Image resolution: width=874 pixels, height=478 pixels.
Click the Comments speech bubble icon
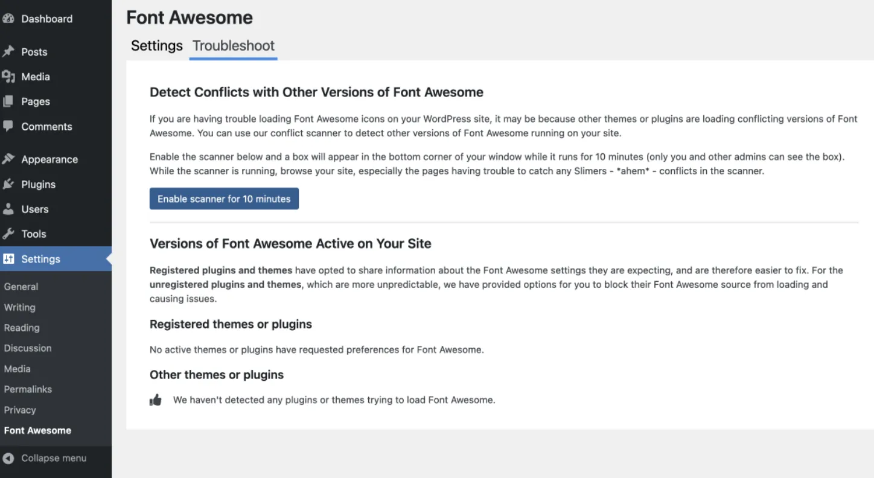tap(8, 126)
